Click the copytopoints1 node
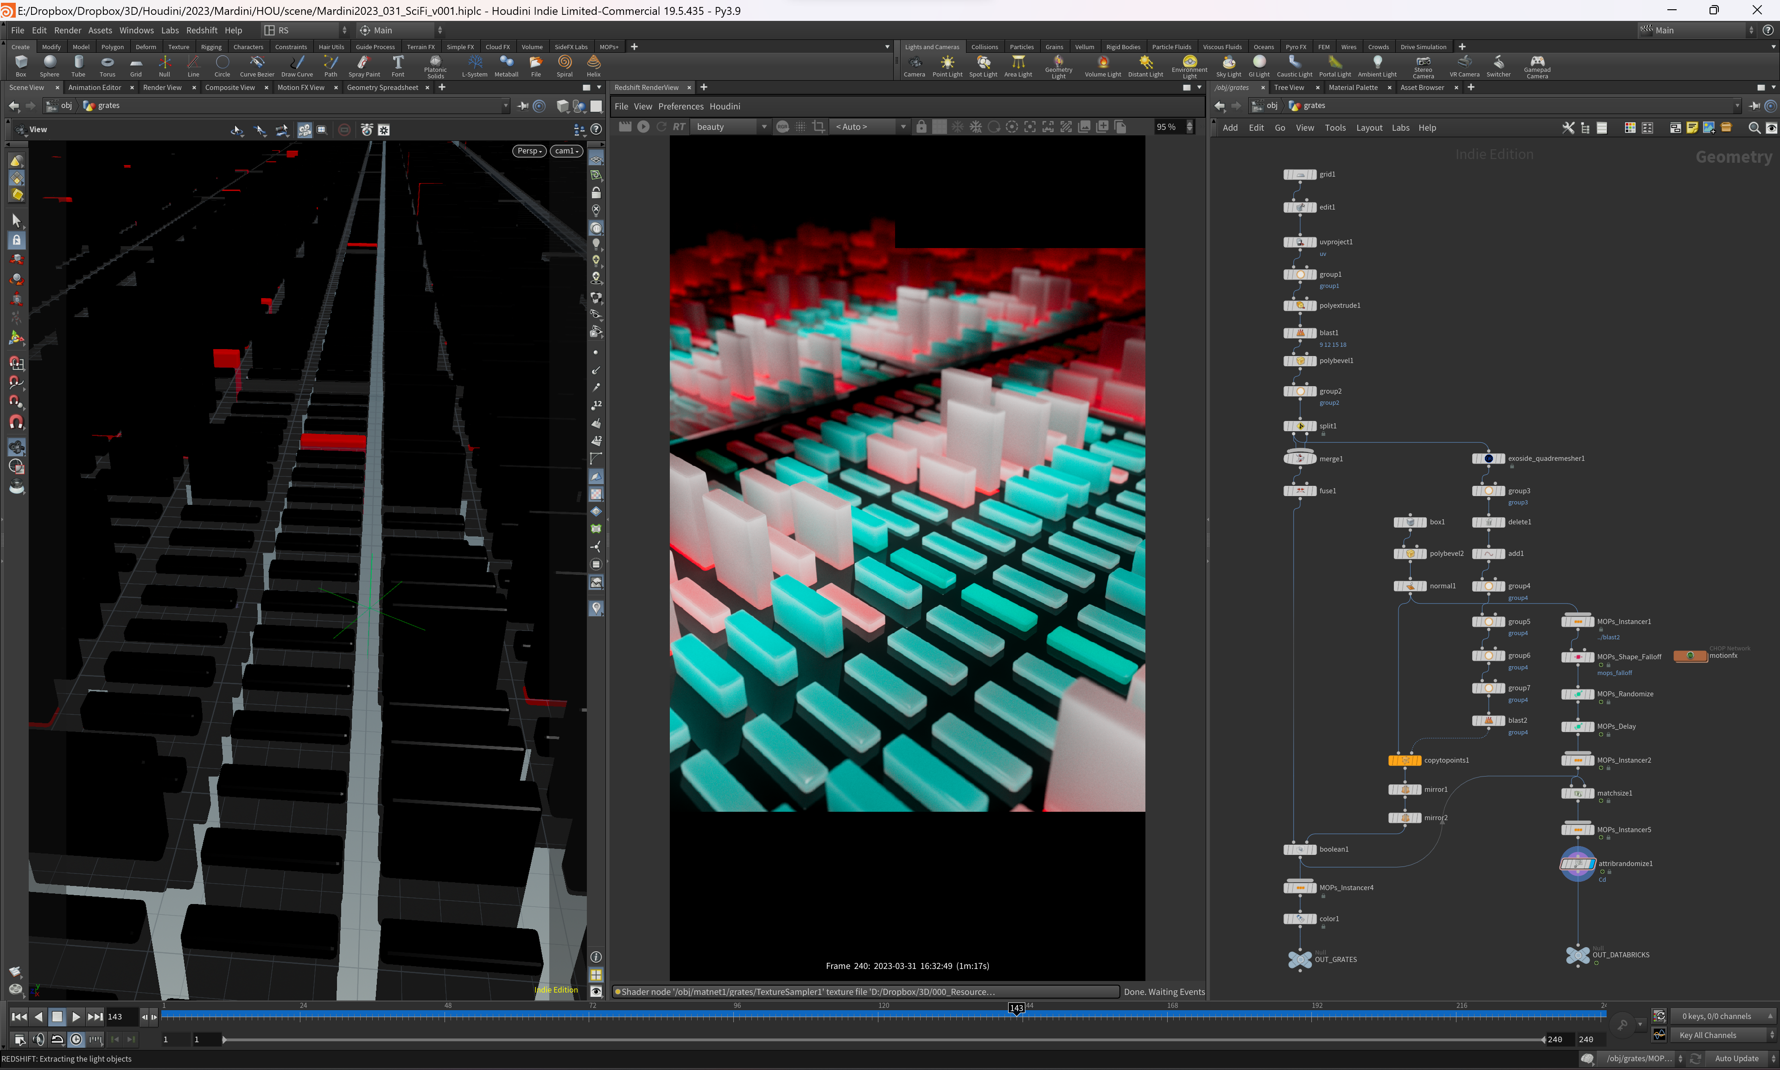The height and width of the screenshot is (1070, 1780). pos(1405,760)
